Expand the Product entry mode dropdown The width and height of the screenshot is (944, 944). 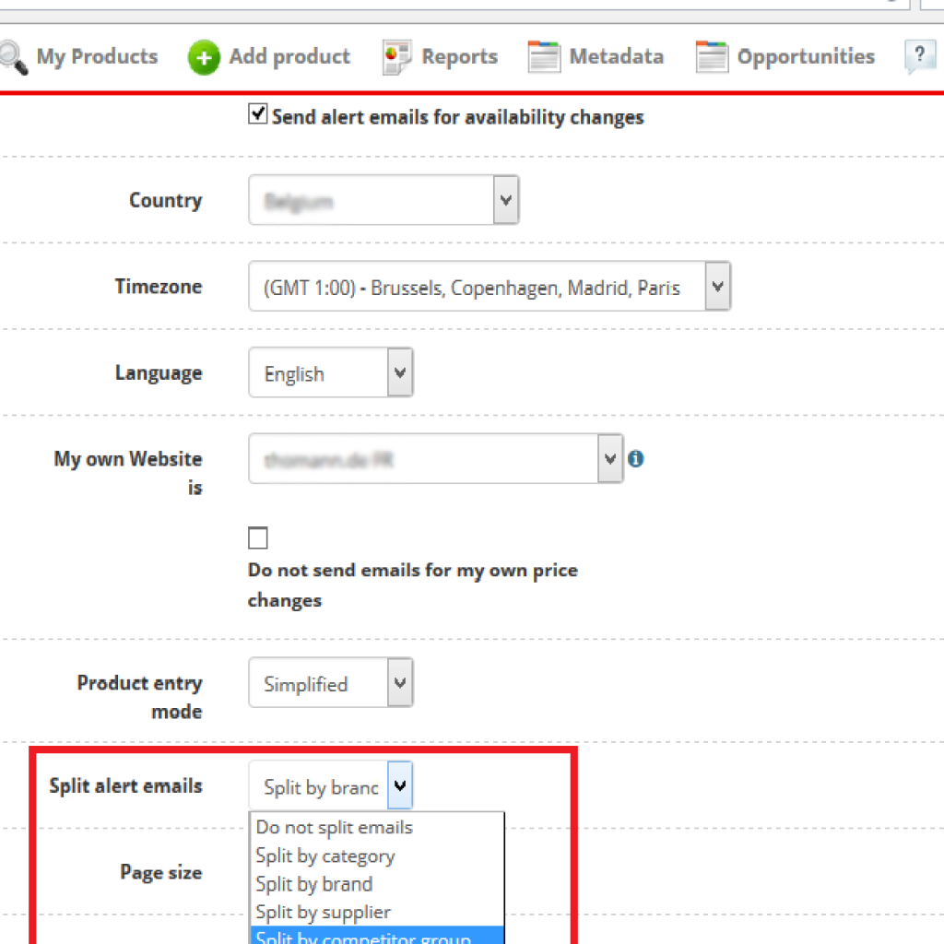click(399, 682)
